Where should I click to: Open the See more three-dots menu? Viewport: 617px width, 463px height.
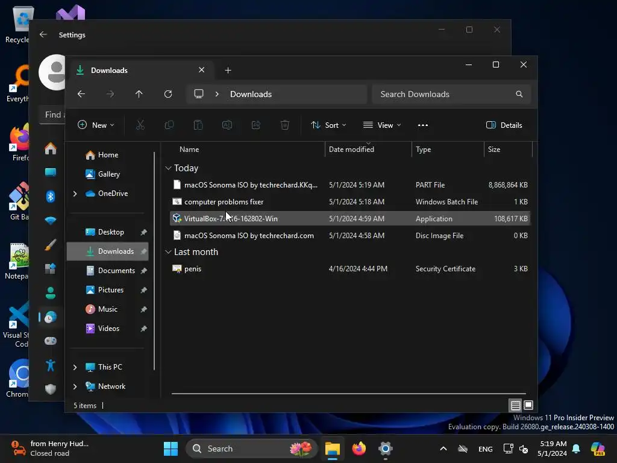pyautogui.click(x=422, y=125)
